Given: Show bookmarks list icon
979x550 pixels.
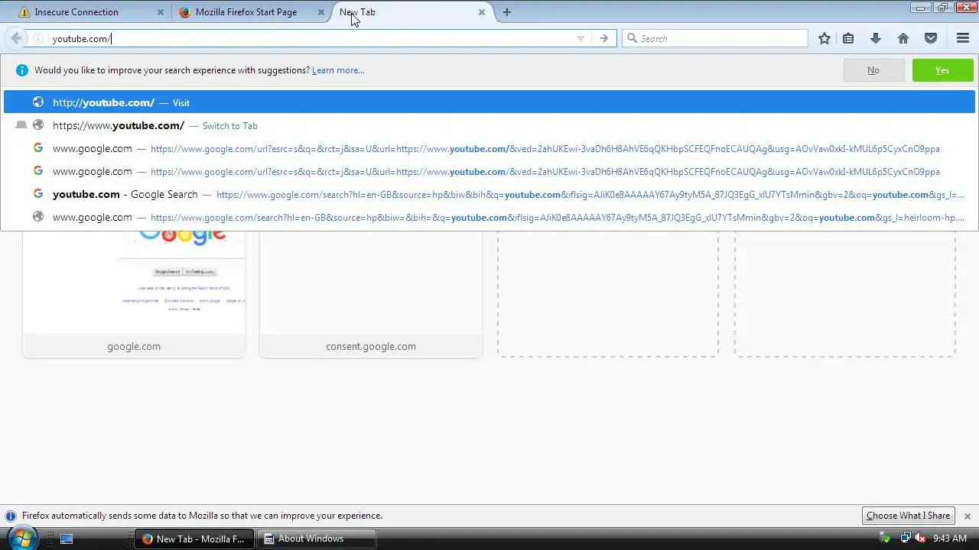Looking at the screenshot, I should pos(848,38).
